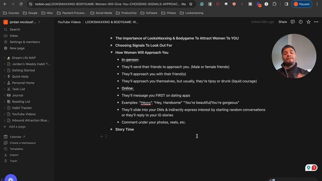Click Comment under your photos bullet
The image size is (322, 181).
153,122
